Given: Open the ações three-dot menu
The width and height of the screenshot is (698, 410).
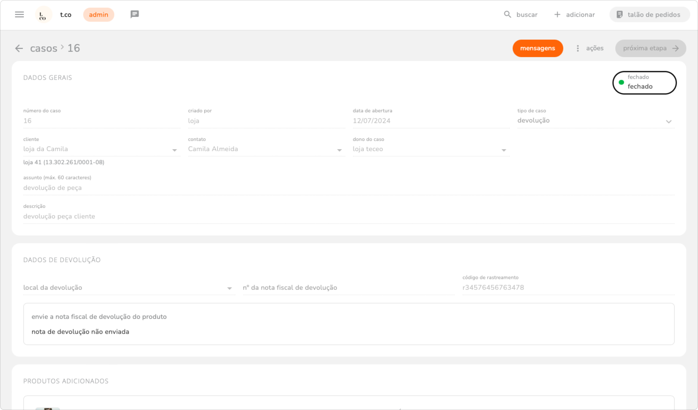Looking at the screenshot, I should click(577, 48).
